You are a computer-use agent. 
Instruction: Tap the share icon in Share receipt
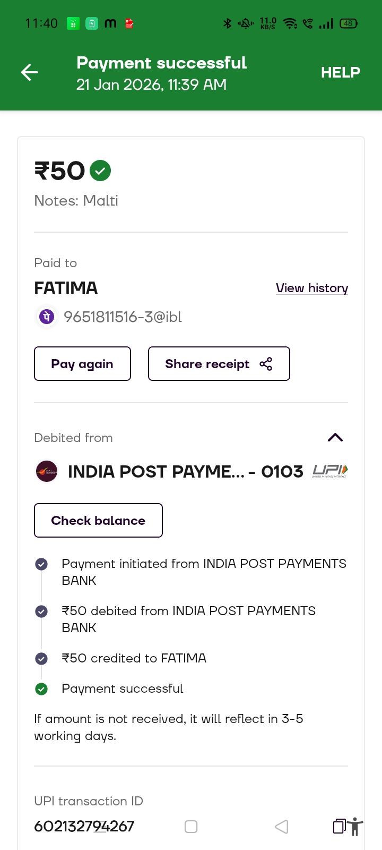point(266,364)
